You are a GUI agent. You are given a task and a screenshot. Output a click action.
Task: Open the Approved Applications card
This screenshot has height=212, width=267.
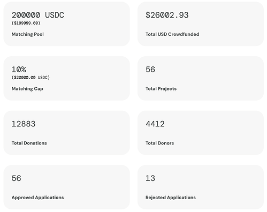tap(67, 187)
